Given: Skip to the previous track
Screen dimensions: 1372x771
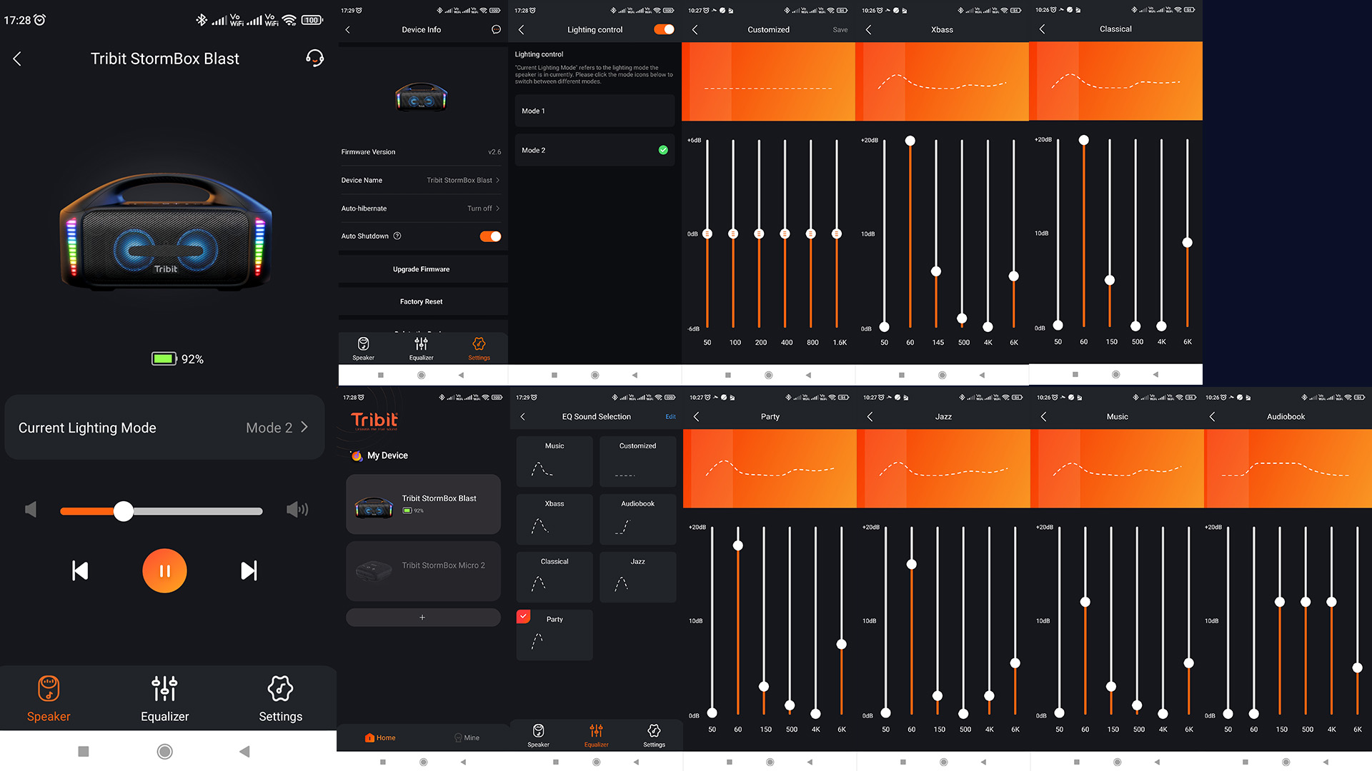Looking at the screenshot, I should [80, 570].
